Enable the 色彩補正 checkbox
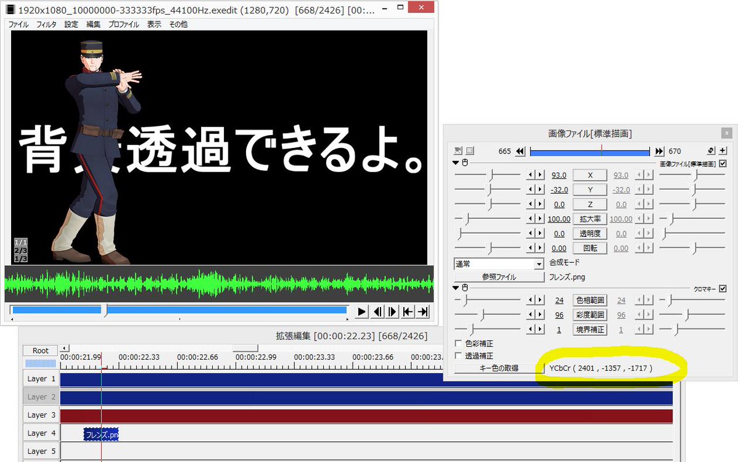 (x=458, y=344)
